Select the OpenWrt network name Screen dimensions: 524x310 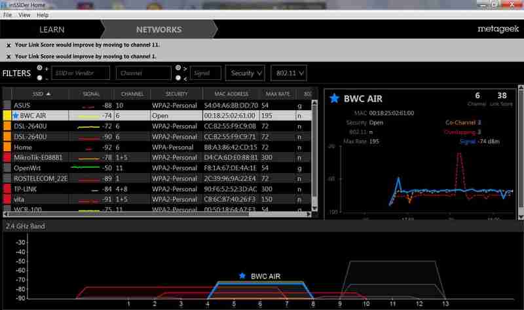click(x=27, y=168)
